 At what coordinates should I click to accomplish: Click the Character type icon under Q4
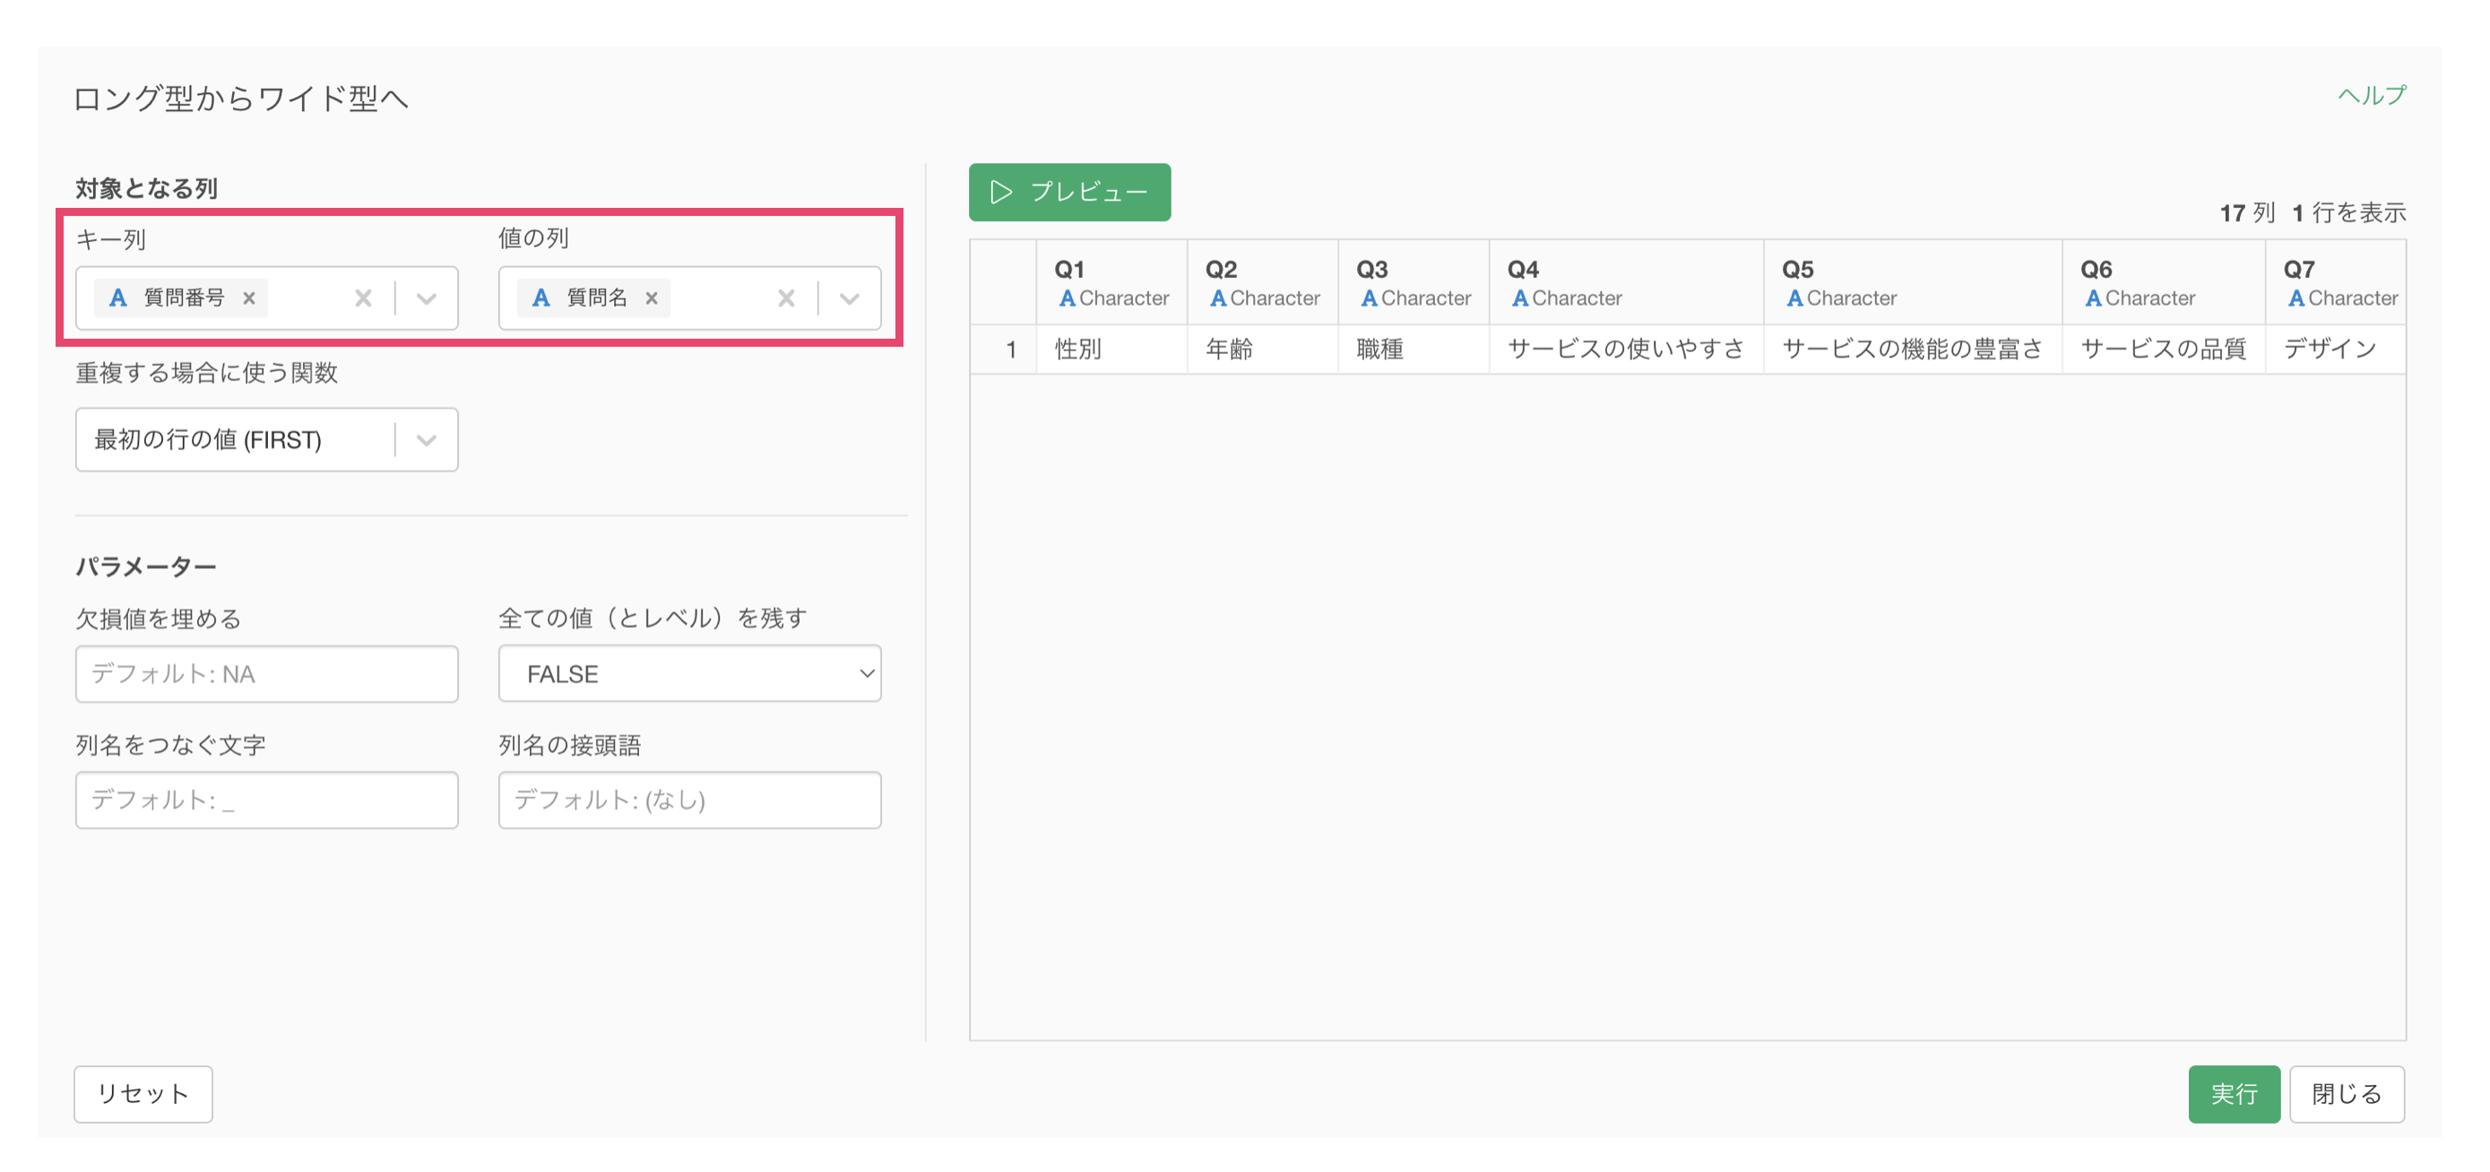coord(1519,298)
